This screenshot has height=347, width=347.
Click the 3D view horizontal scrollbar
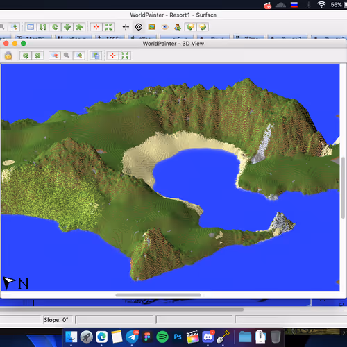point(158,295)
